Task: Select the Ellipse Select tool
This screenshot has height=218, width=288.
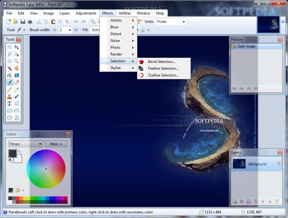Action: pyautogui.click(x=9, y=61)
